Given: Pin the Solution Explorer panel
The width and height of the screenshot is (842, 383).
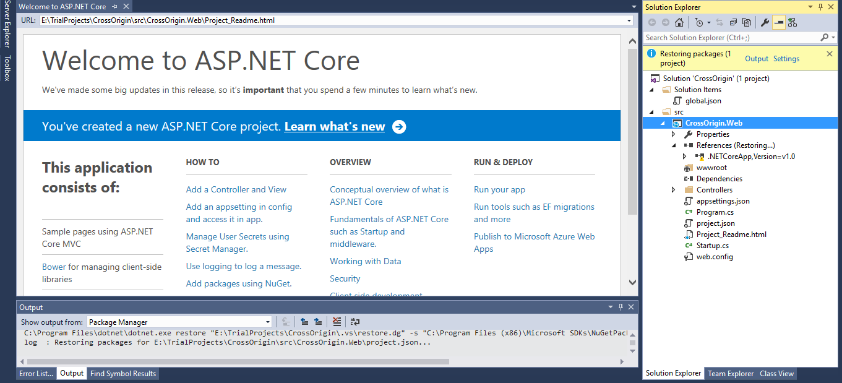Looking at the screenshot, I should [821, 7].
